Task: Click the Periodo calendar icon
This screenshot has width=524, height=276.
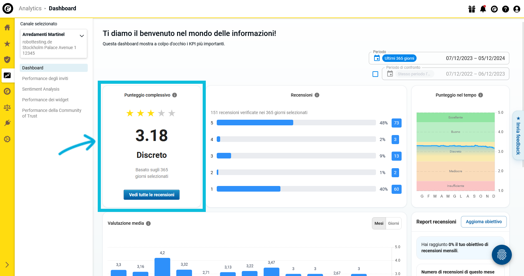Action: point(377,58)
